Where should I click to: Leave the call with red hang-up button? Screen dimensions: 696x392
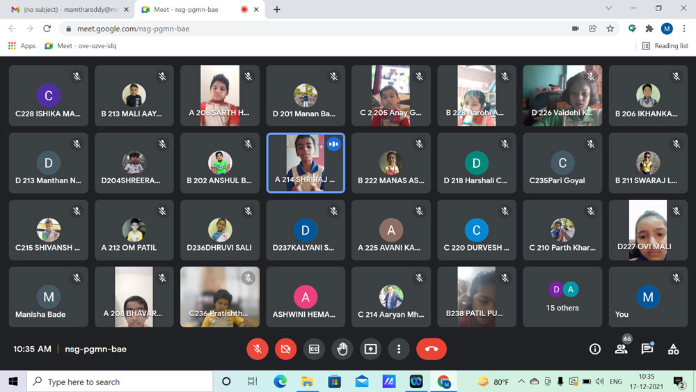point(431,349)
